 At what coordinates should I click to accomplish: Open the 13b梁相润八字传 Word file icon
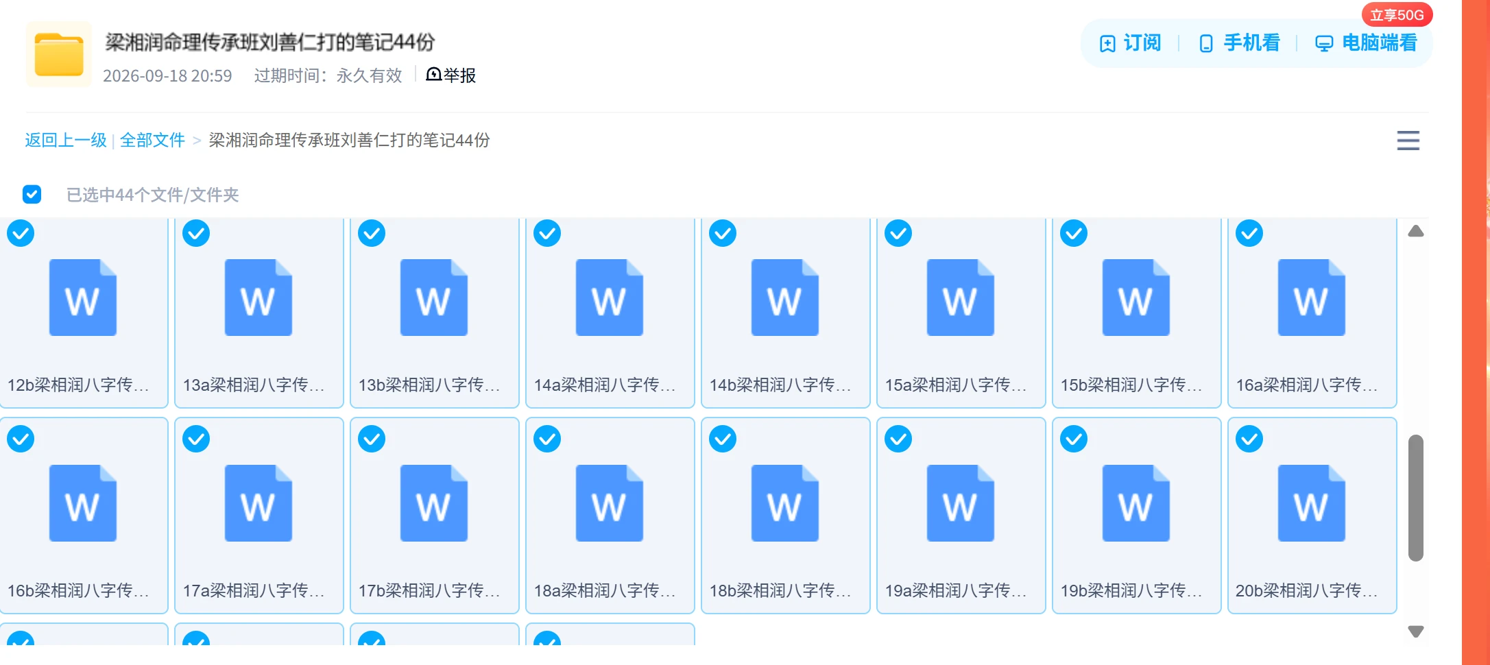click(x=434, y=298)
